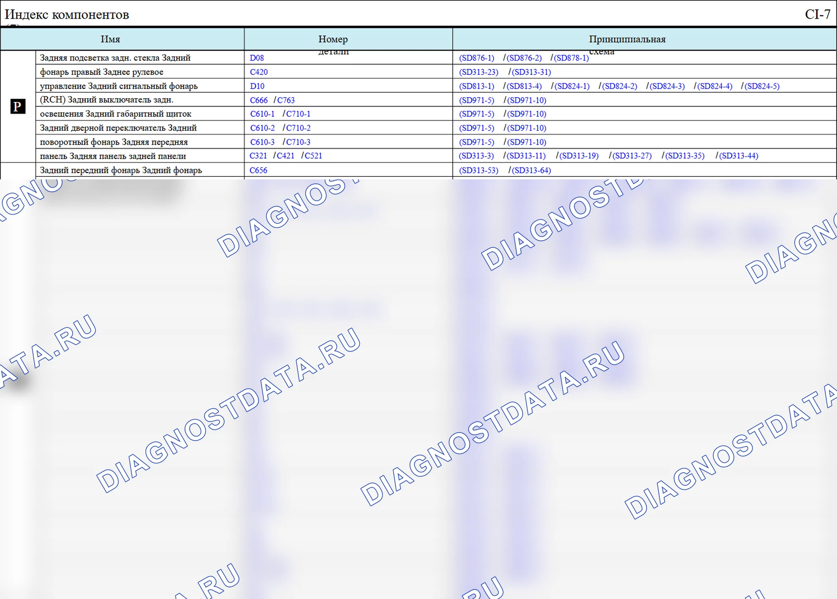Click the 'Номер' column header
The height and width of the screenshot is (599, 837).
(333, 39)
